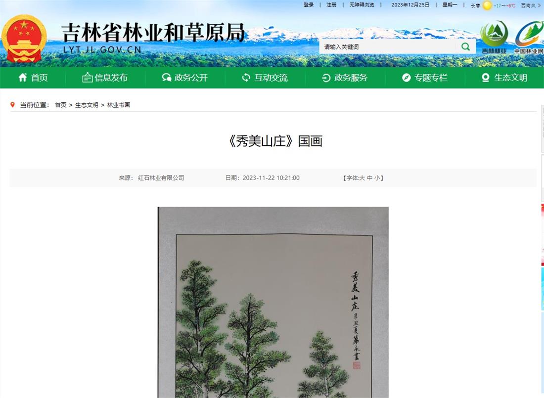Screen dimensions: 544x398
Task: Click the red location pin icon
Action: pos(12,104)
